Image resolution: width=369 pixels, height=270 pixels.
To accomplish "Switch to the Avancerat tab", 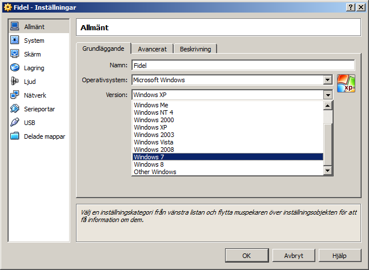I will 152,49.
